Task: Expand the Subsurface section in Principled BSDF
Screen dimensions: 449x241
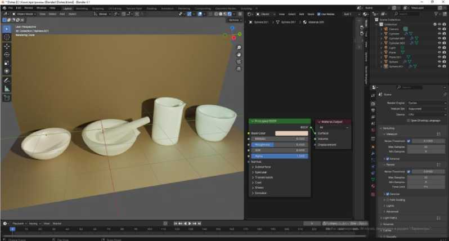Action: click(x=261, y=167)
